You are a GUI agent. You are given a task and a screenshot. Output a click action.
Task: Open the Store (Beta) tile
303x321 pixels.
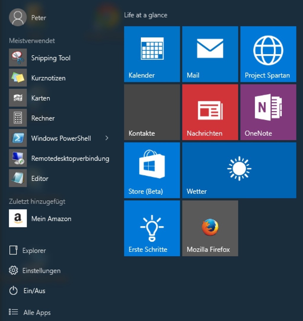pos(152,170)
